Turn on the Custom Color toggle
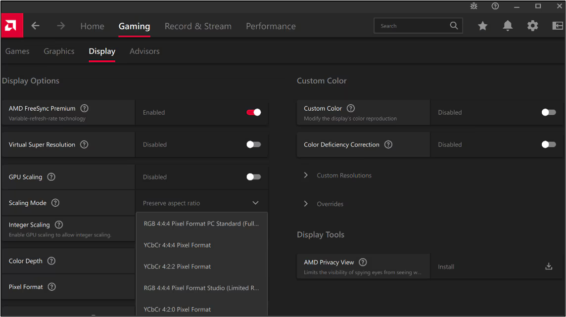The width and height of the screenshot is (566, 317). point(548,112)
